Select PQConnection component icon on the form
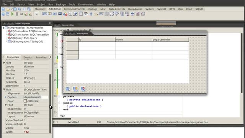245x138 pixels. click(x=68, y=89)
